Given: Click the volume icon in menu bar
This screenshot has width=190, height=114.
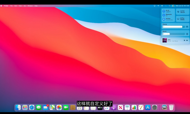Looking at the screenshot, I should pyautogui.click(x=162, y=6).
